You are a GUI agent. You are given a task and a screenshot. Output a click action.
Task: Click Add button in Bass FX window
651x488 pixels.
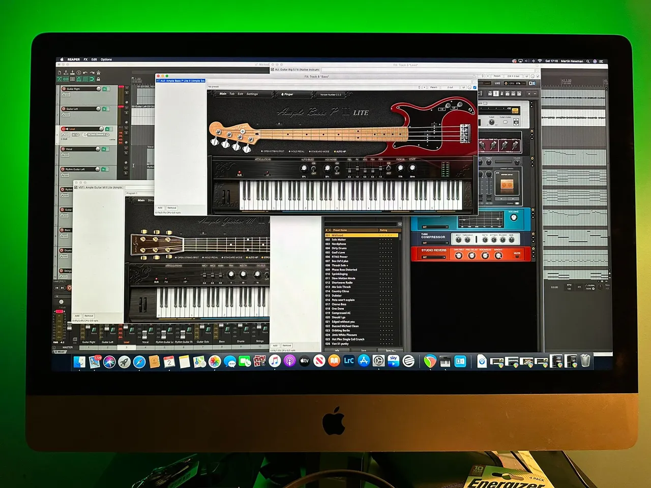[x=160, y=208]
